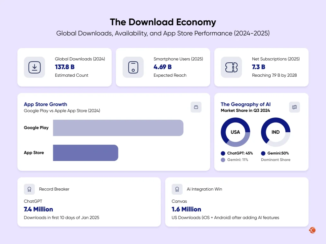Click the App Store bar in the chart
Image resolution: width=326 pixels, height=244 pixels.
[85, 153]
